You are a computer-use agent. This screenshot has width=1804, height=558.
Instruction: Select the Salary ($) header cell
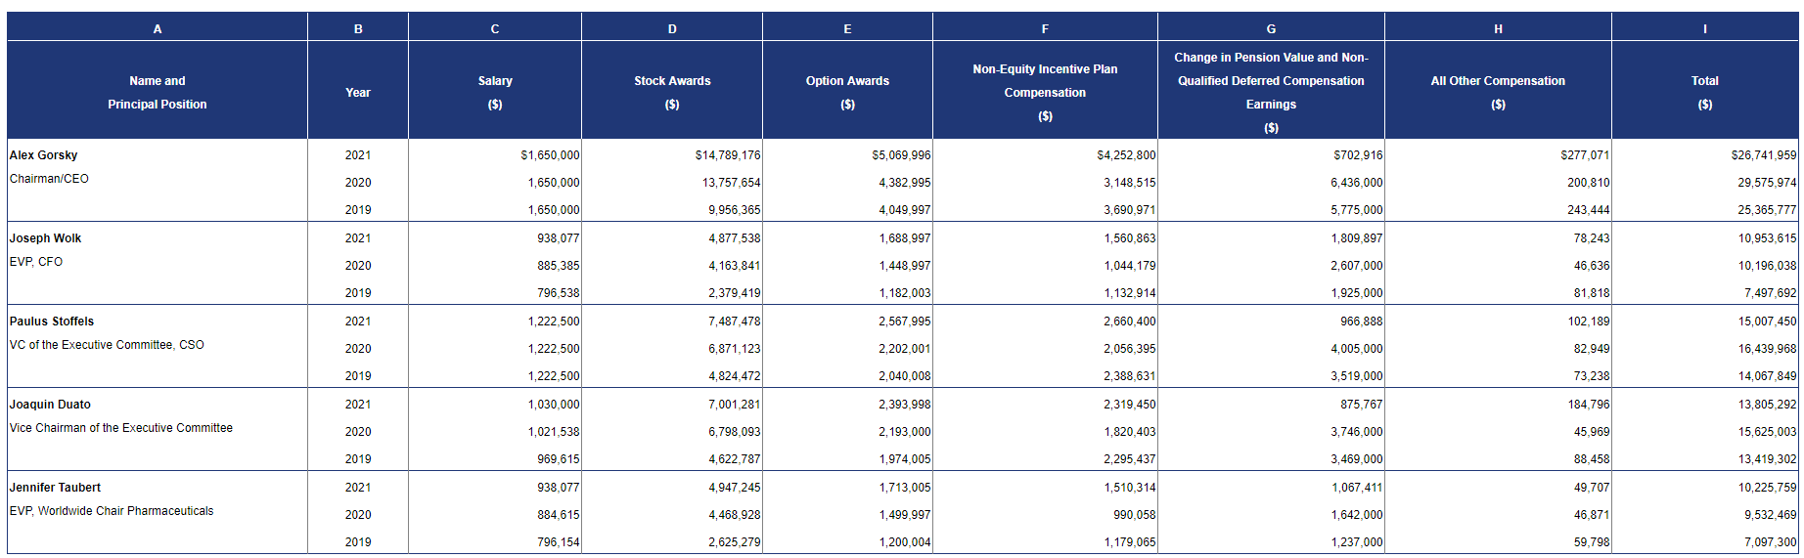(494, 92)
